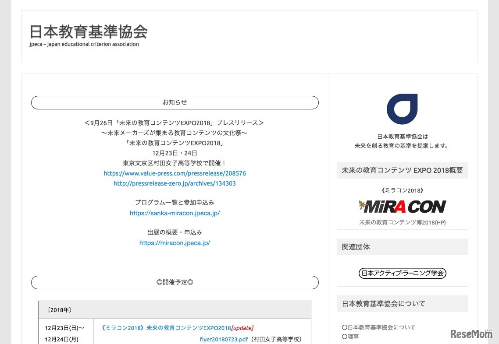Open the value-press.com press release link
Viewport: 499px width, 344px height.
[x=175, y=173]
